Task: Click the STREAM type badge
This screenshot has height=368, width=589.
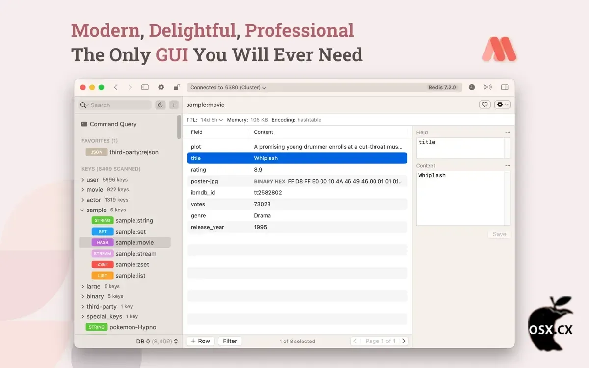Action: pyautogui.click(x=103, y=254)
